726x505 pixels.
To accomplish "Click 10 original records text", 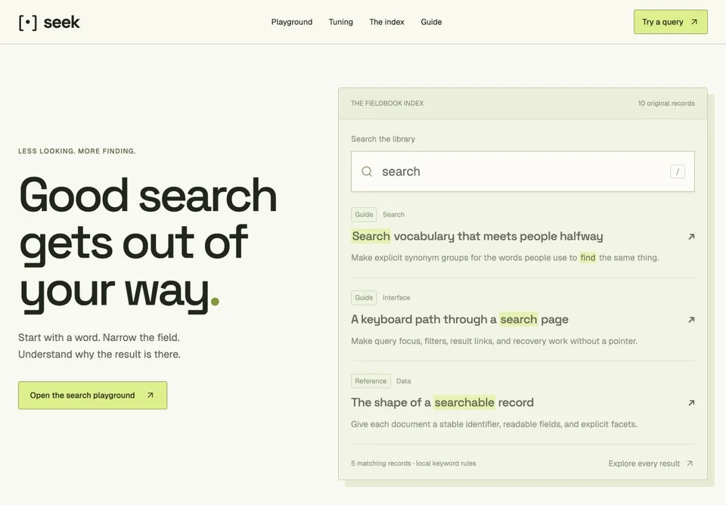I will click(x=666, y=104).
